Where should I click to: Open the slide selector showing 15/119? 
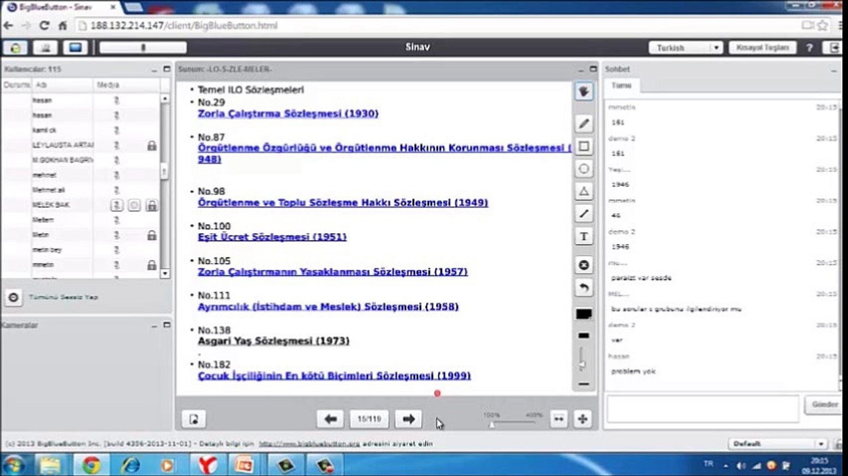(369, 418)
